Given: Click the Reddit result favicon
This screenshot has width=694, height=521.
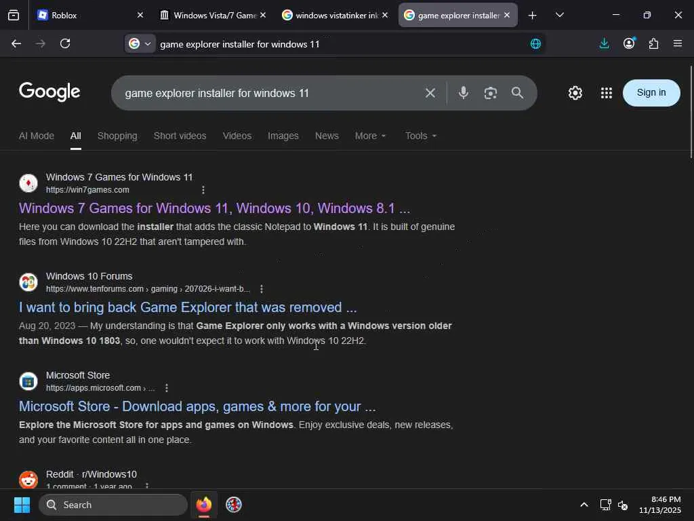Looking at the screenshot, I should 28,480.
